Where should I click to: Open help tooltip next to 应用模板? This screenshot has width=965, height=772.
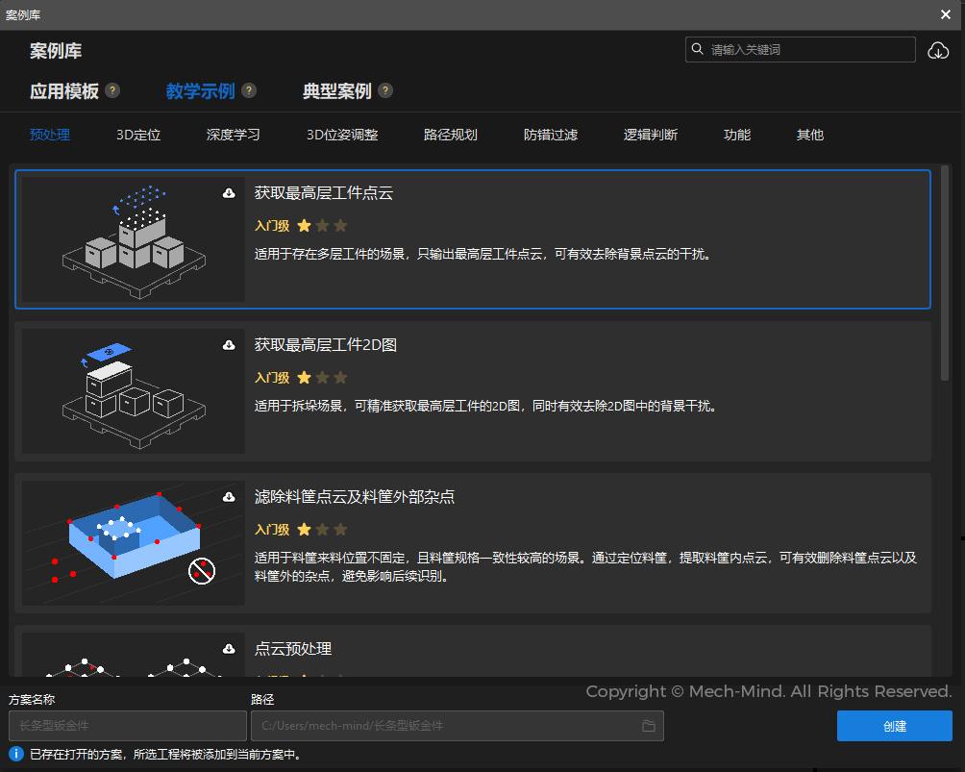(112, 90)
